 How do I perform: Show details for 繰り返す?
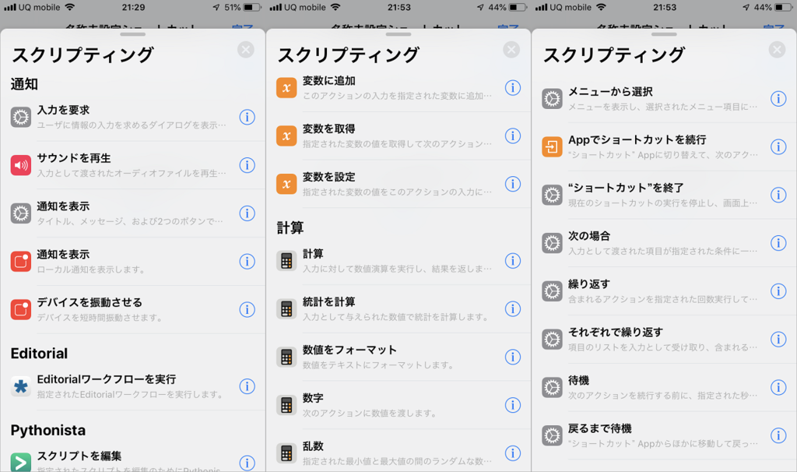pos(778,291)
